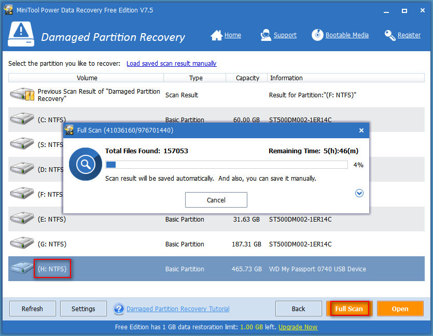Select the E: NTFS drive icon
433x336 pixels.
click(x=22, y=218)
